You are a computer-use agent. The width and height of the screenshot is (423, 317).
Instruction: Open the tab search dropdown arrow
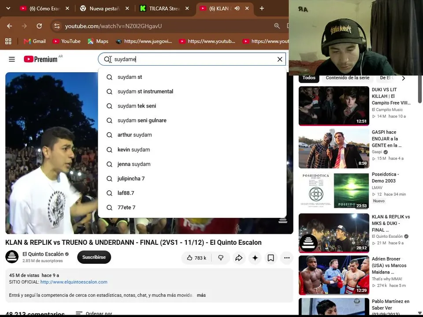click(8, 8)
